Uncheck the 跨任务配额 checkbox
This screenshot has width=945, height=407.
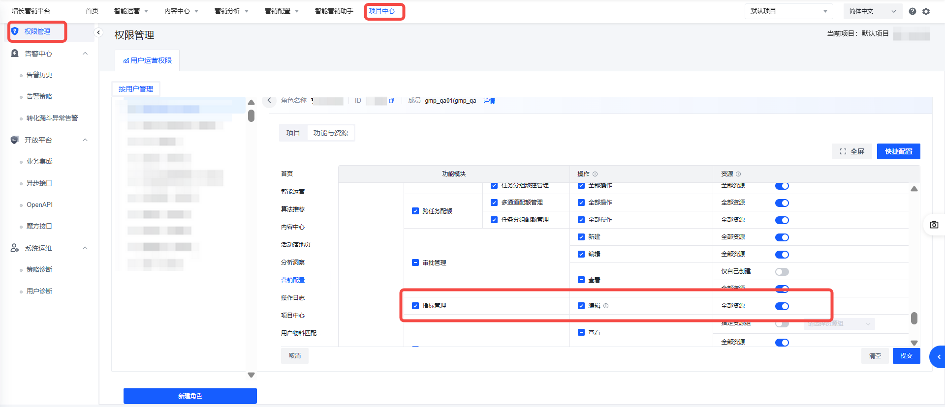click(x=415, y=211)
